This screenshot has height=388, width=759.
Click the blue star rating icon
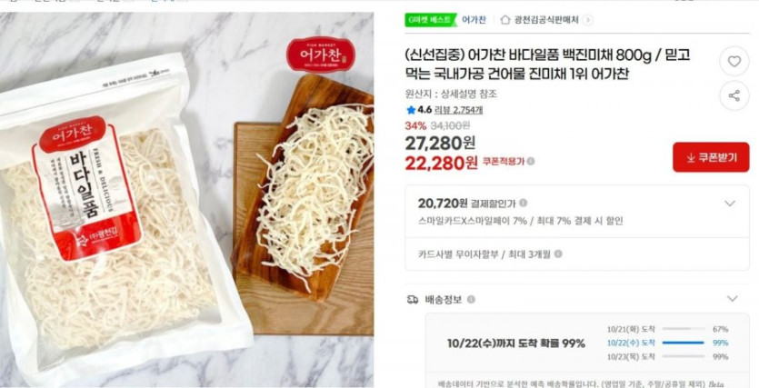point(411,110)
